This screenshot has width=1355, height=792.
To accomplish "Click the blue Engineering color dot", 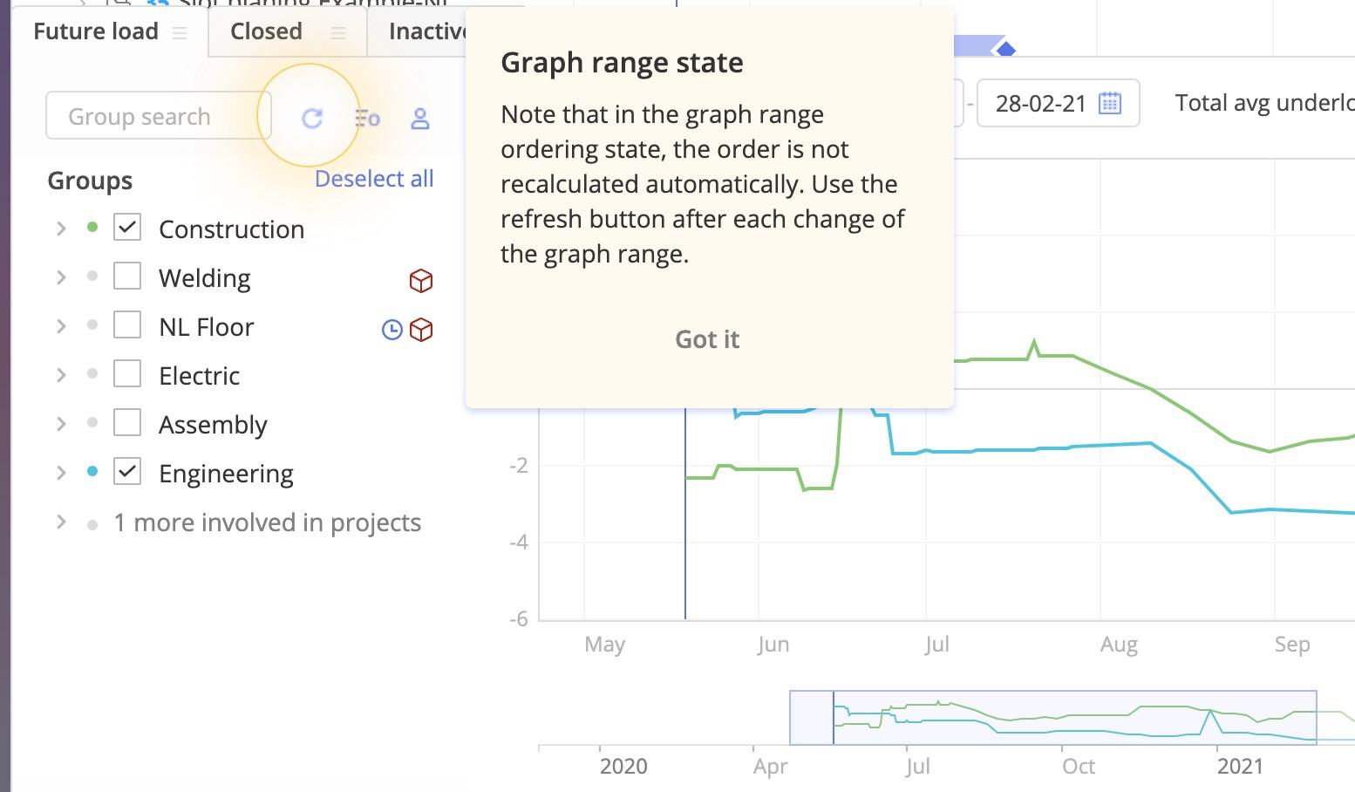I will [92, 472].
